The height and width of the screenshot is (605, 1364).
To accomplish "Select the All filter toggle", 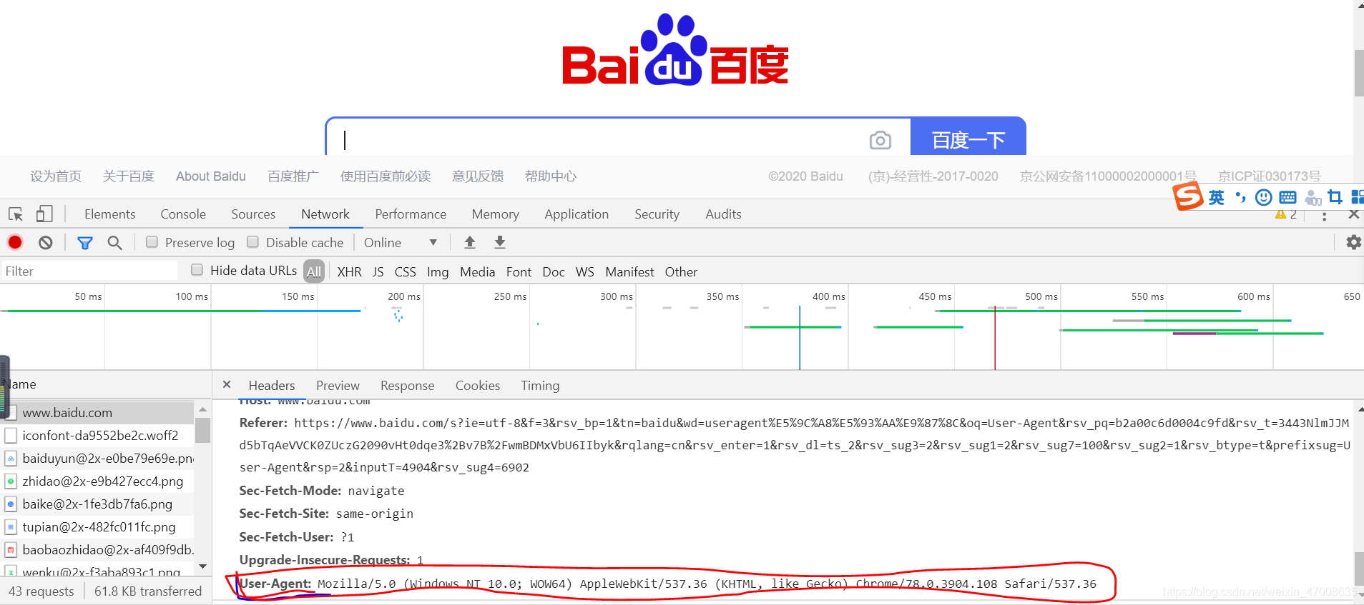I will click(314, 271).
